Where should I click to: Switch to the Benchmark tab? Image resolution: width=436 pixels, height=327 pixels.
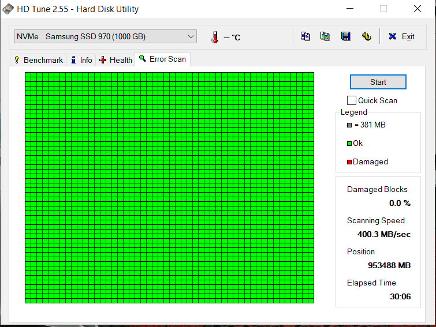click(x=38, y=60)
